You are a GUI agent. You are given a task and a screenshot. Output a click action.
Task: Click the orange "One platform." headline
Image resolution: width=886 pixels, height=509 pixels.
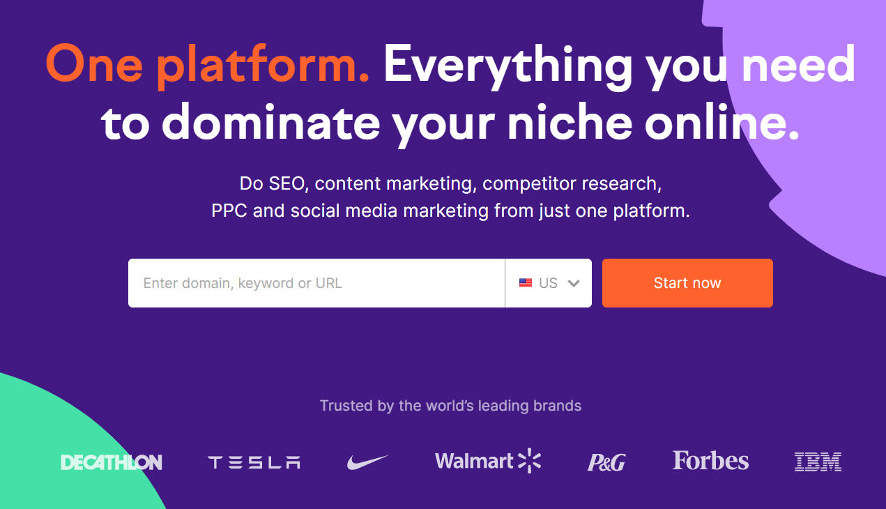[x=207, y=65]
